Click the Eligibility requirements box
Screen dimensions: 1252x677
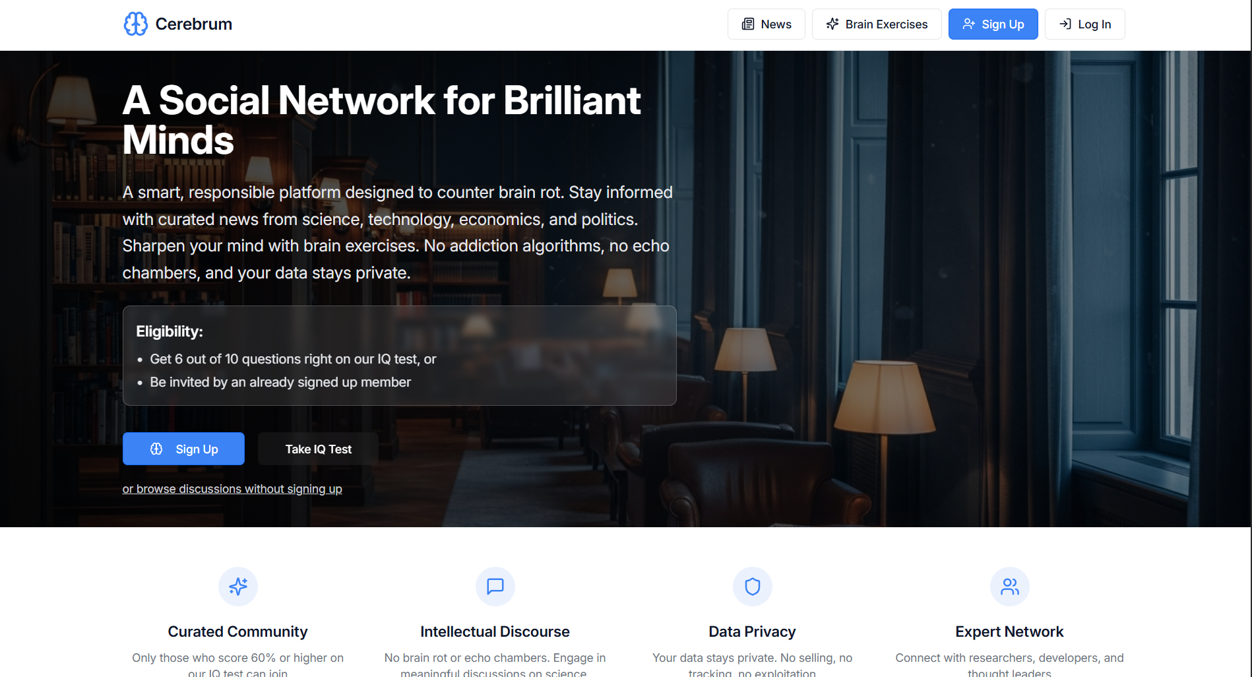click(400, 356)
